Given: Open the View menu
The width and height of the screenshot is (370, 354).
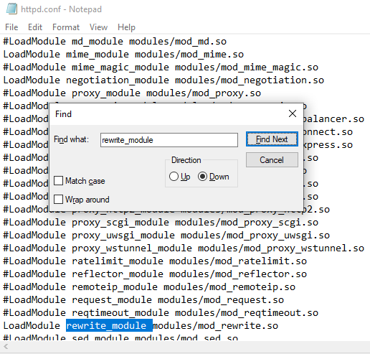Looking at the screenshot, I should click(x=98, y=27).
